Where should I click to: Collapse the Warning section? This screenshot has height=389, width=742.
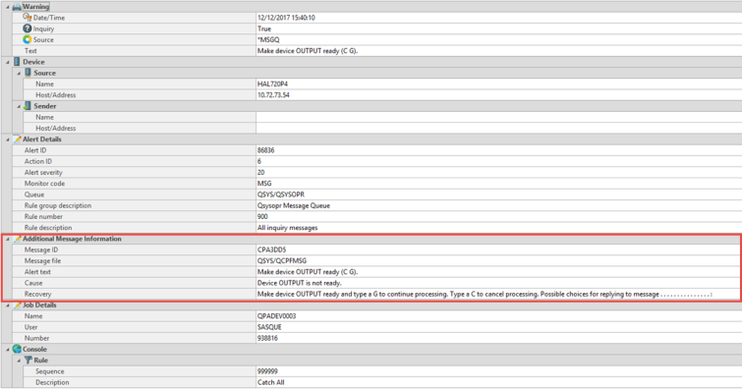7,7
